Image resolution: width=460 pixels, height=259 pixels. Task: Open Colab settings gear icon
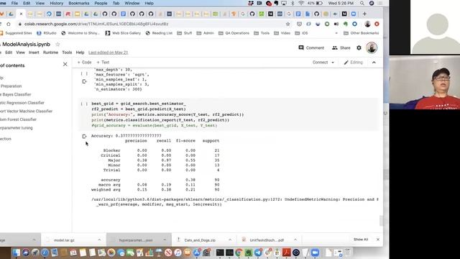pos(359,47)
